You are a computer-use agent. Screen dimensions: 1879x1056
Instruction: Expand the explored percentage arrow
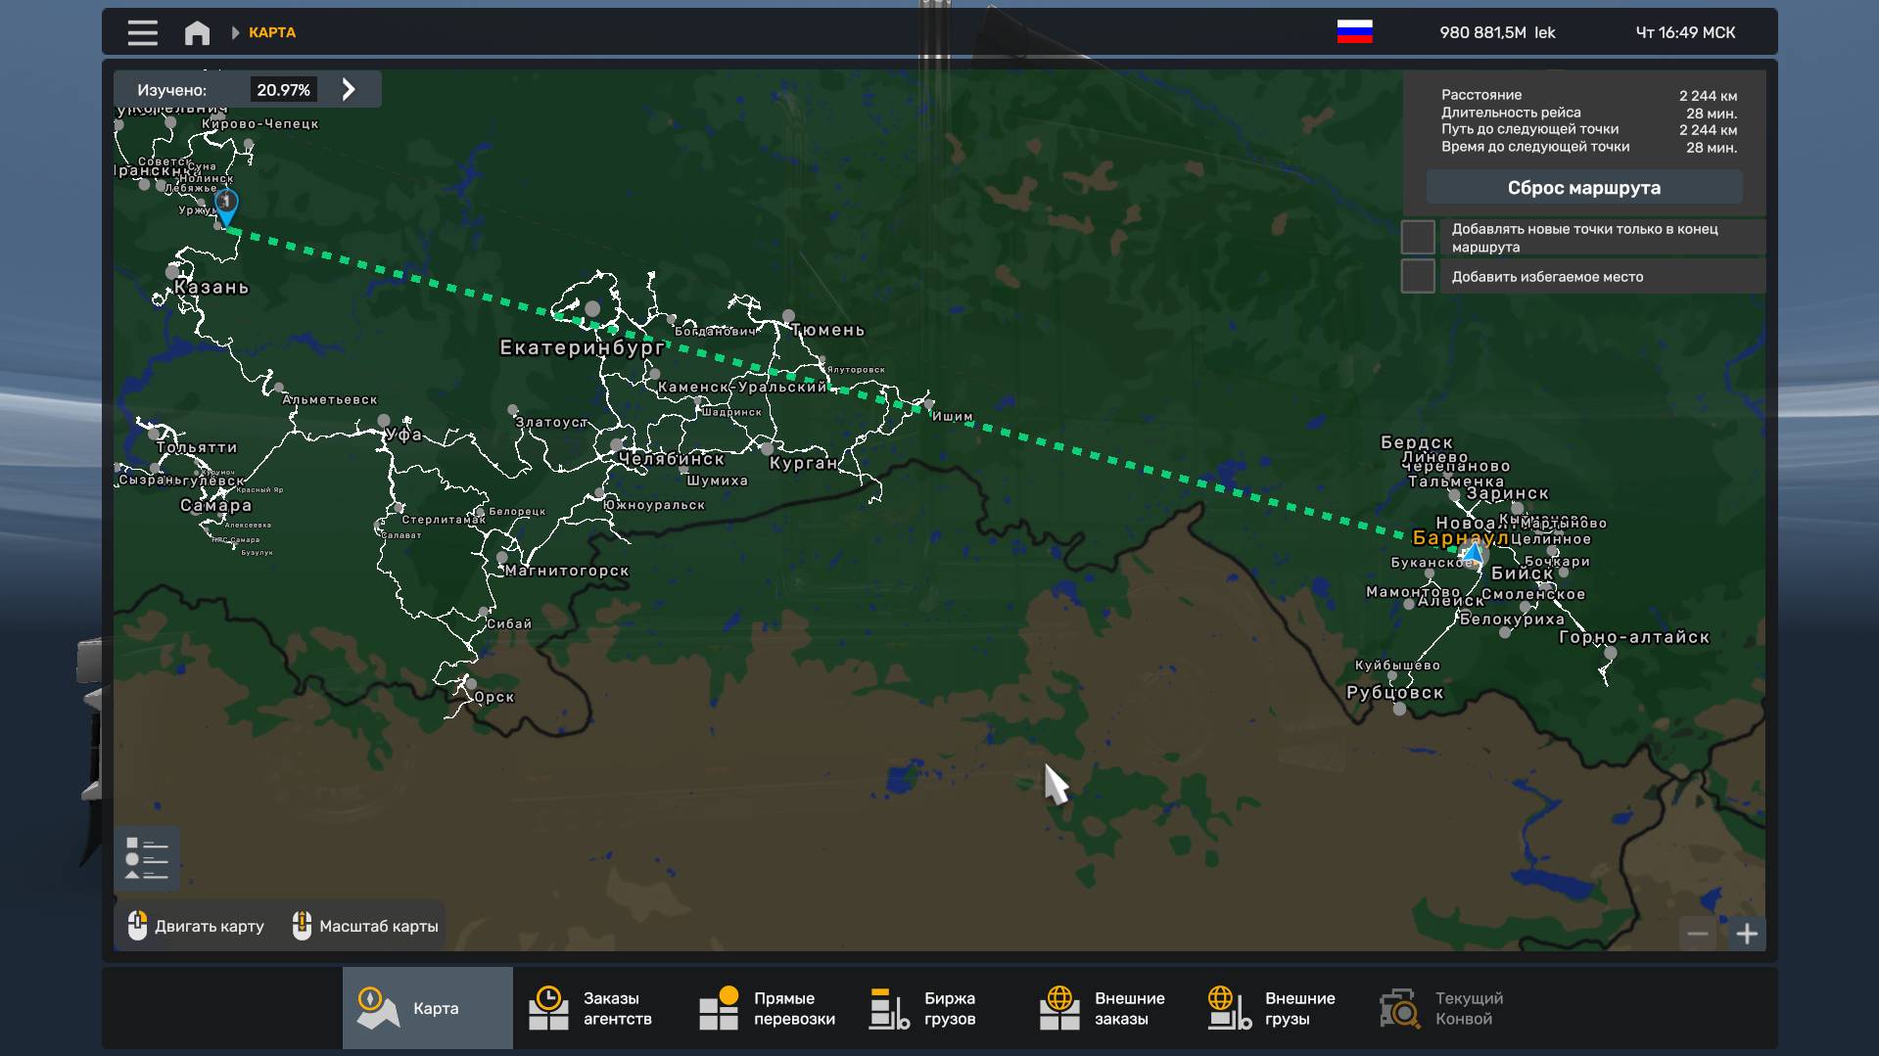tap(349, 90)
